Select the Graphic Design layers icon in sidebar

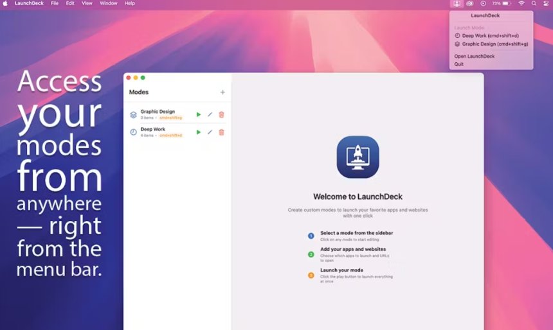(x=133, y=115)
